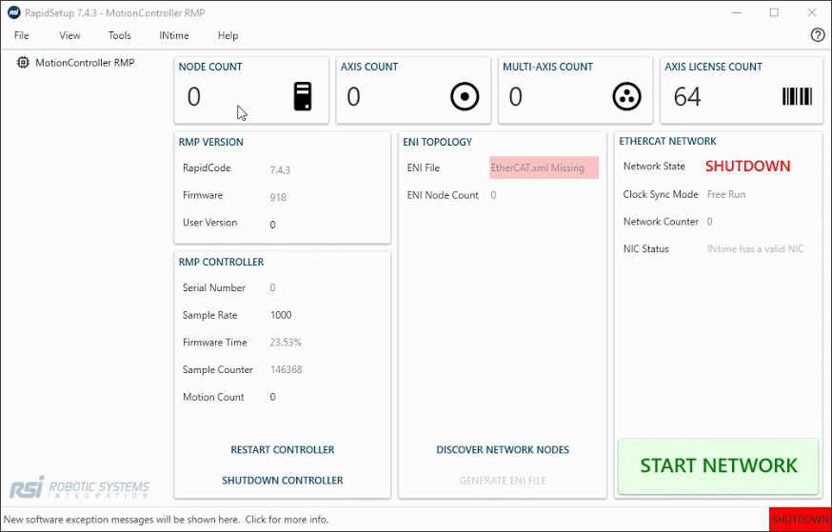Click DISCOVER NETWORK NODES button

tap(503, 450)
